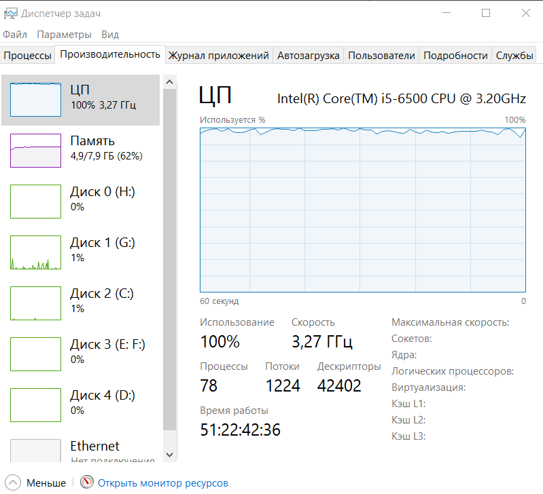Click the Ядра label
Image resolution: width=543 pixels, height=494 pixels.
[404, 355]
